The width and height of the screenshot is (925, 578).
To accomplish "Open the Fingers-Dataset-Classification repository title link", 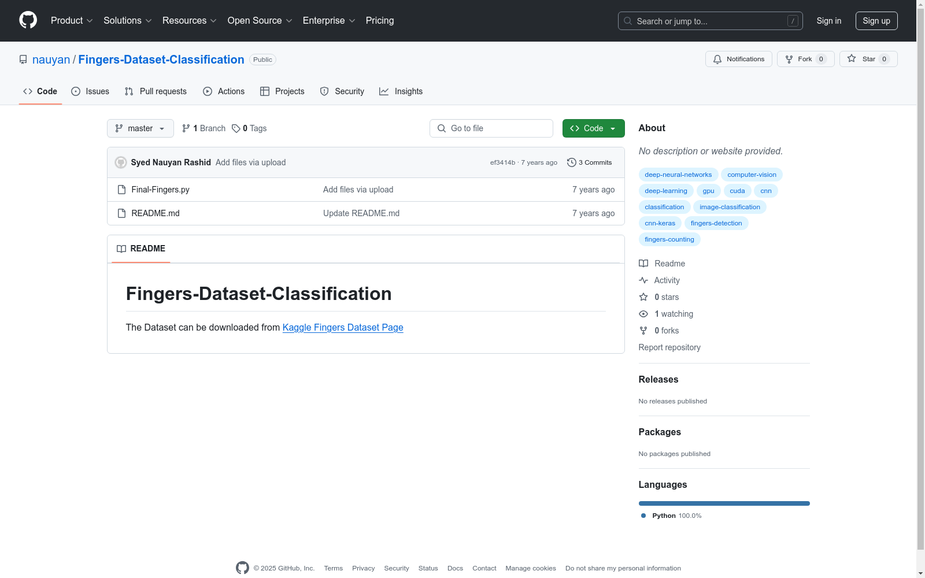I will (161, 60).
